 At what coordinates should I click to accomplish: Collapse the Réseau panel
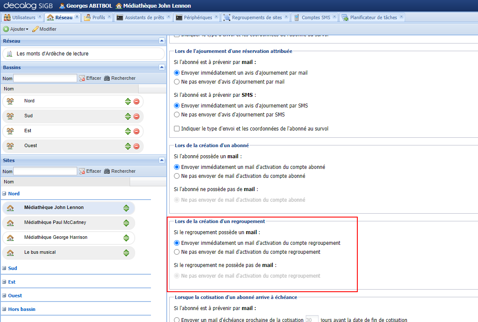click(162, 41)
